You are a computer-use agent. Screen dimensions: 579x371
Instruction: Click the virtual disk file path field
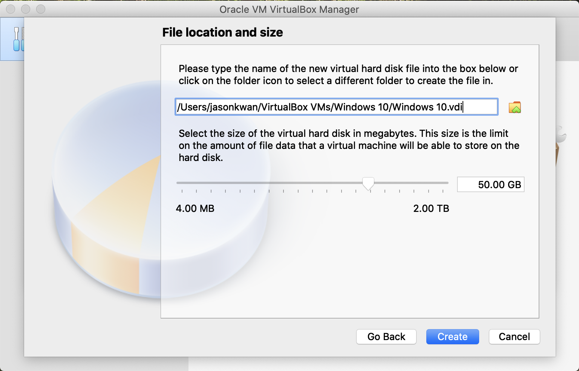[x=337, y=107]
